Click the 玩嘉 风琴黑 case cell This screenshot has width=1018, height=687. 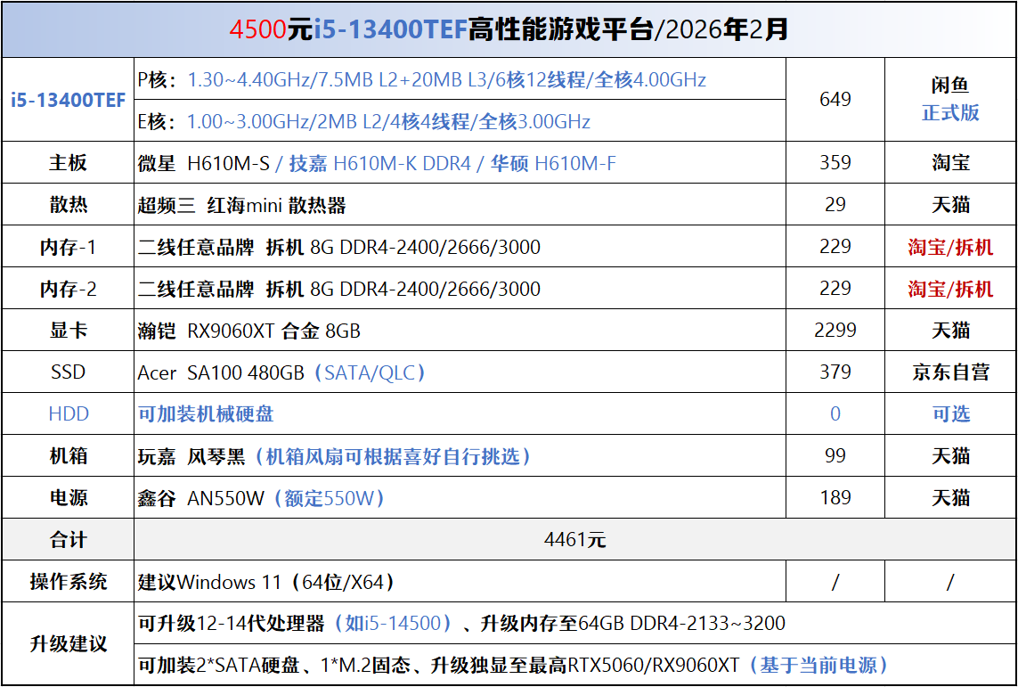pos(460,456)
